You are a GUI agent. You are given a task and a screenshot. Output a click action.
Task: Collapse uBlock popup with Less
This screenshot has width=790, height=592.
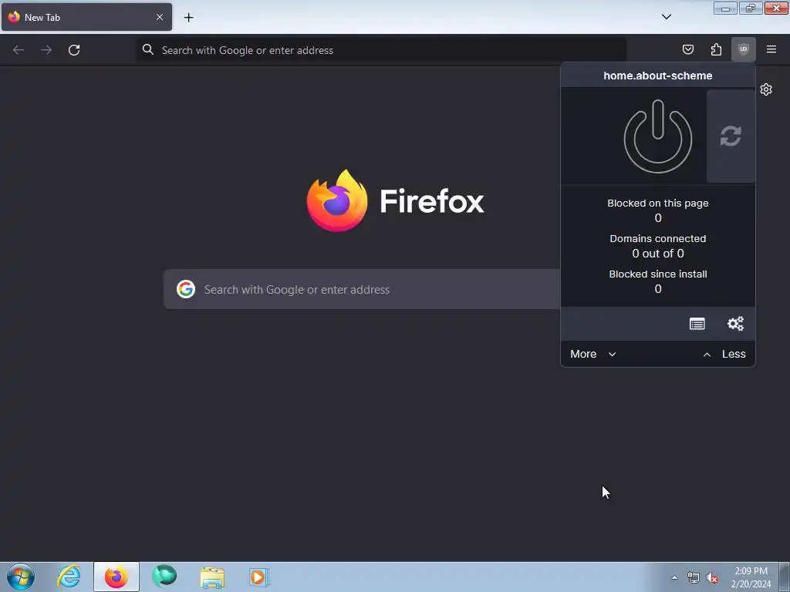(724, 354)
